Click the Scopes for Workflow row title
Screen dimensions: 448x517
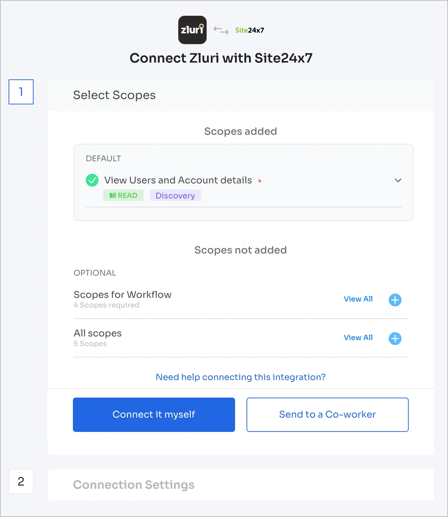123,295
